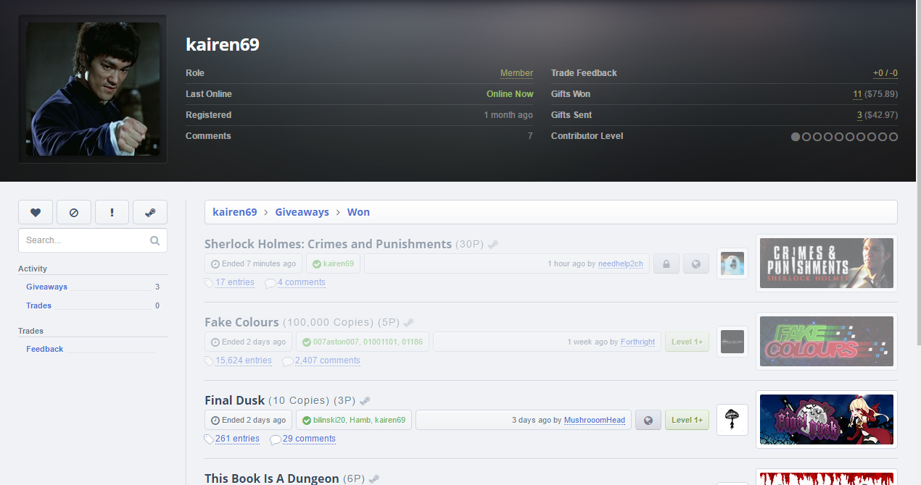Click the kairen69 username heading
Image resolution: width=921 pixels, height=485 pixels.
click(x=223, y=45)
